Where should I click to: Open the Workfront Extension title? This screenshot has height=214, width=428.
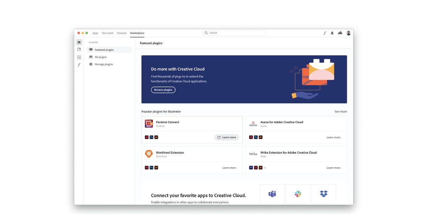point(170,153)
